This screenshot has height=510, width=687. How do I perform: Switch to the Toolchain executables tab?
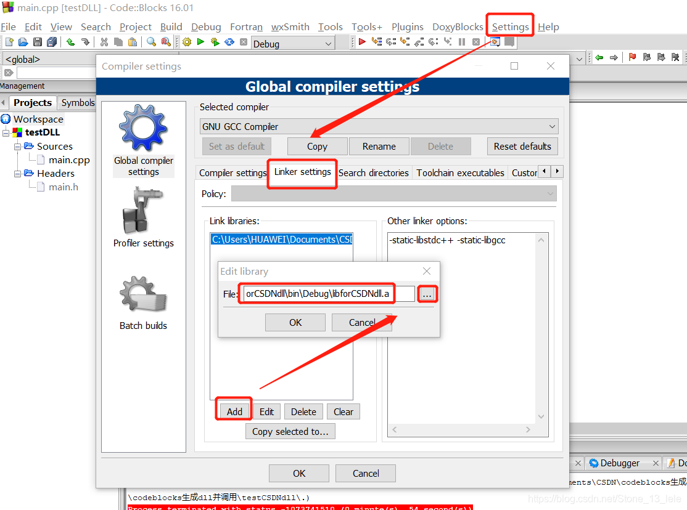click(460, 173)
